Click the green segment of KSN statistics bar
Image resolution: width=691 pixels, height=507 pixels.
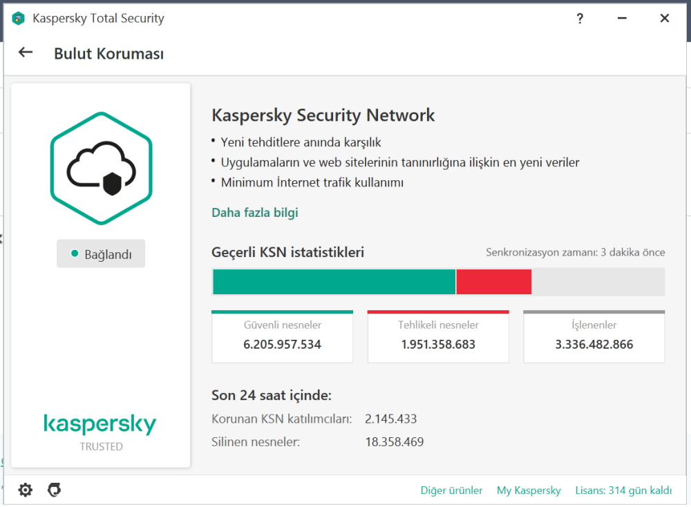coord(334,282)
